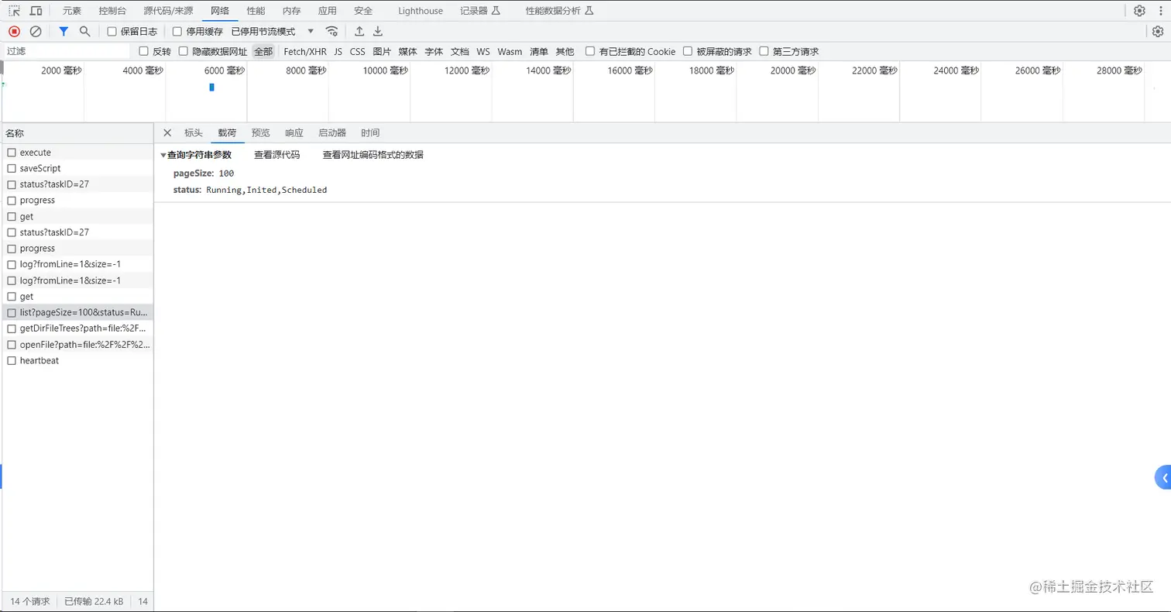This screenshot has width=1171, height=612.
Task: Click 查看源代码 link
Action: 277,155
